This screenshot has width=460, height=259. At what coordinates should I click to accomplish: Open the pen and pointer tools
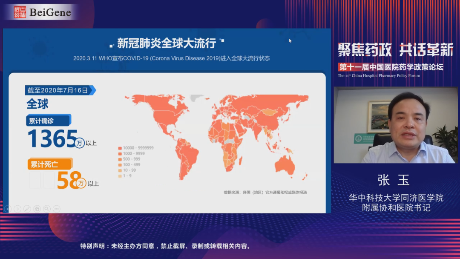point(27,209)
